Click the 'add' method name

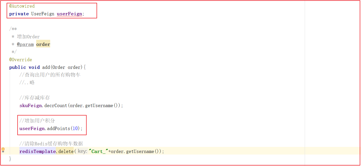tap(46, 67)
